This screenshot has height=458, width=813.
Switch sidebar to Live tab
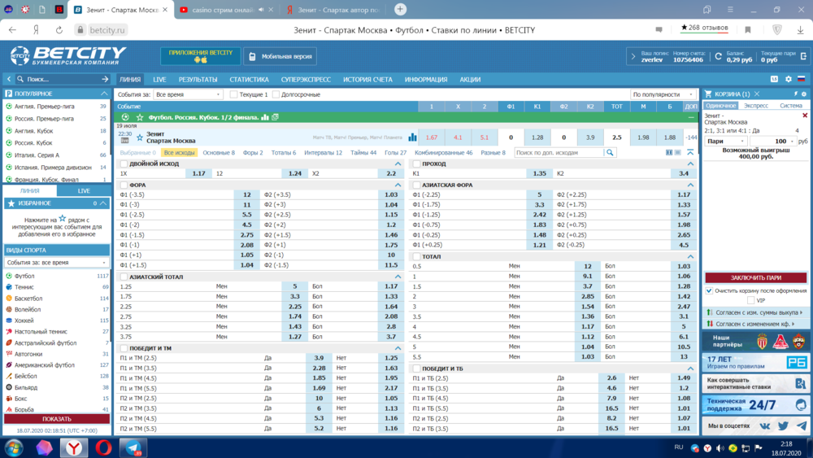point(84,191)
